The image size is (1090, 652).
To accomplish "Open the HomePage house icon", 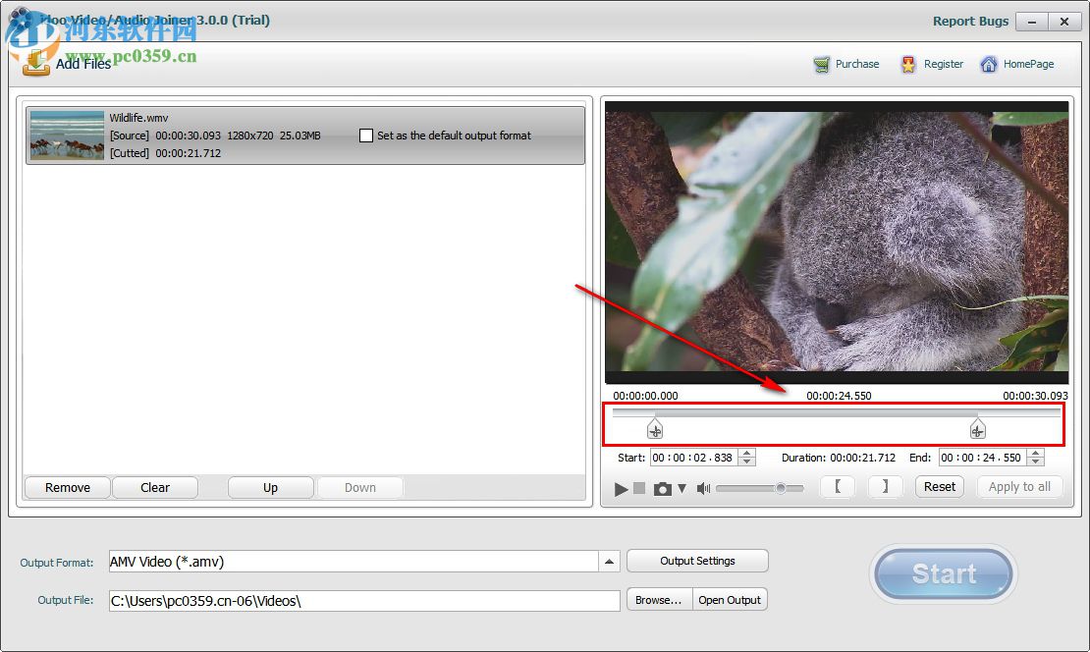I will click(x=989, y=65).
